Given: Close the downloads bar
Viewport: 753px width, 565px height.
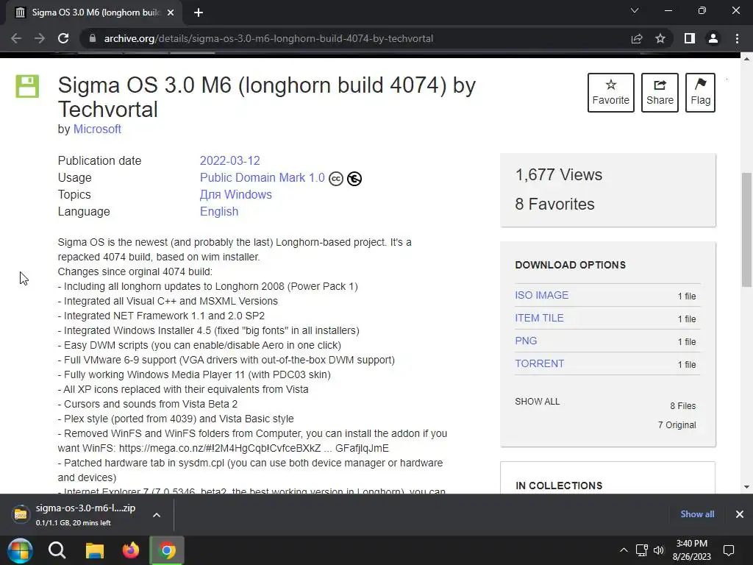Looking at the screenshot, I should tap(740, 514).
